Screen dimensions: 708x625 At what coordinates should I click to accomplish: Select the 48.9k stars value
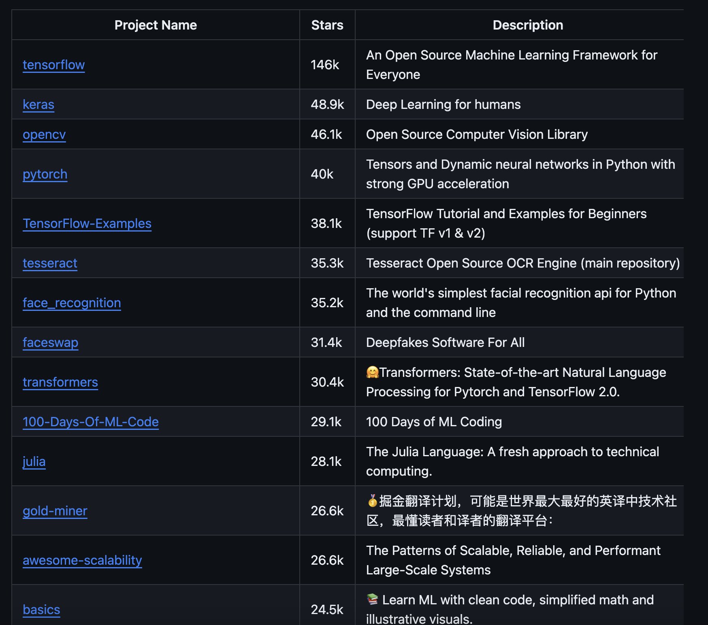(327, 104)
